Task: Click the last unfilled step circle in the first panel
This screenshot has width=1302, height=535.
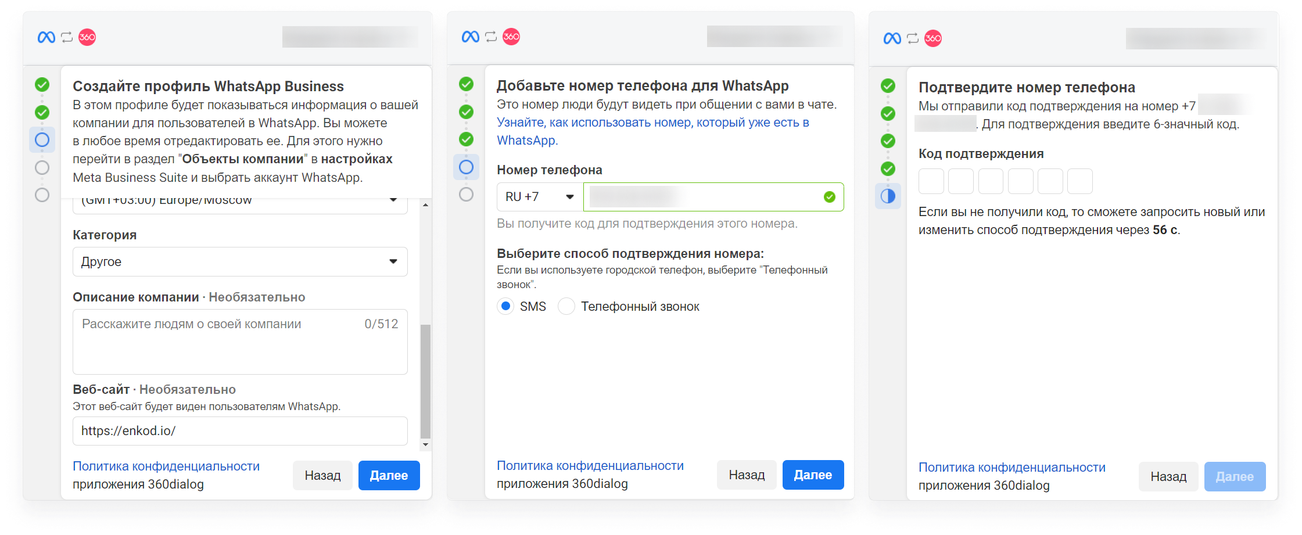Action: (x=42, y=195)
